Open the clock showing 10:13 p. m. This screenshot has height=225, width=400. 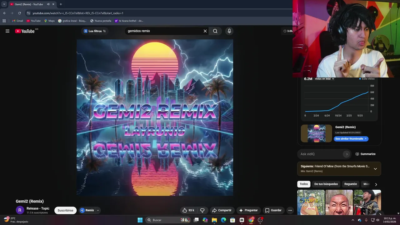(390, 220)
